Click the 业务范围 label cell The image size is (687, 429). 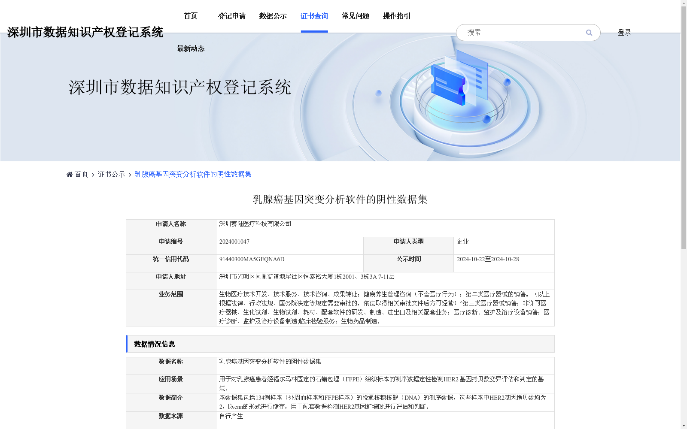click(x=171, y=308)
